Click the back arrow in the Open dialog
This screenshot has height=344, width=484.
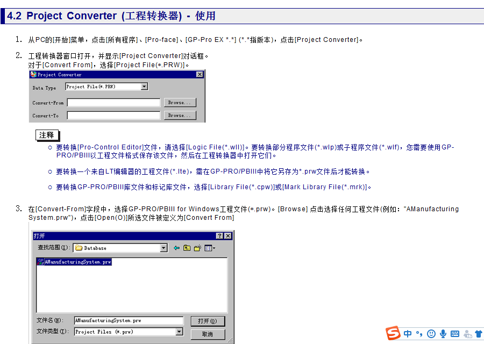[x=176, y=248]
